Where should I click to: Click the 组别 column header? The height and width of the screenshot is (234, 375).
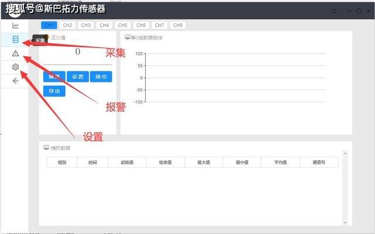[62, 163]
